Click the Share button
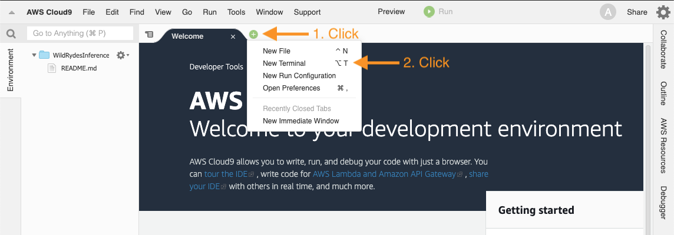 637,12
